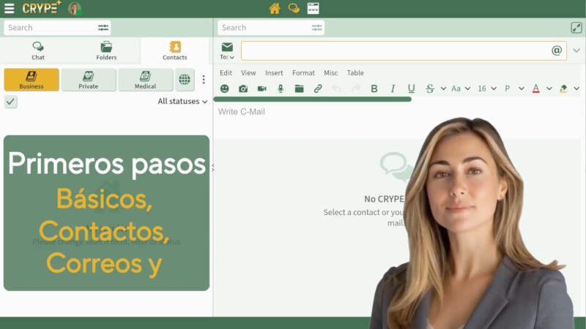Image resolution: width=586 pixels, height=329 pixels.
Task: Toggle the select-all checkbox under Business
Action: (x=10, y=102)
